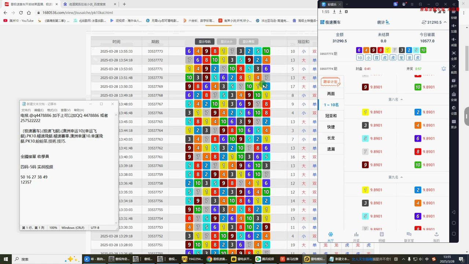Go to 大厅 lobby in bottom navigation
Screen dimensions: 469x264
point(330,237)
